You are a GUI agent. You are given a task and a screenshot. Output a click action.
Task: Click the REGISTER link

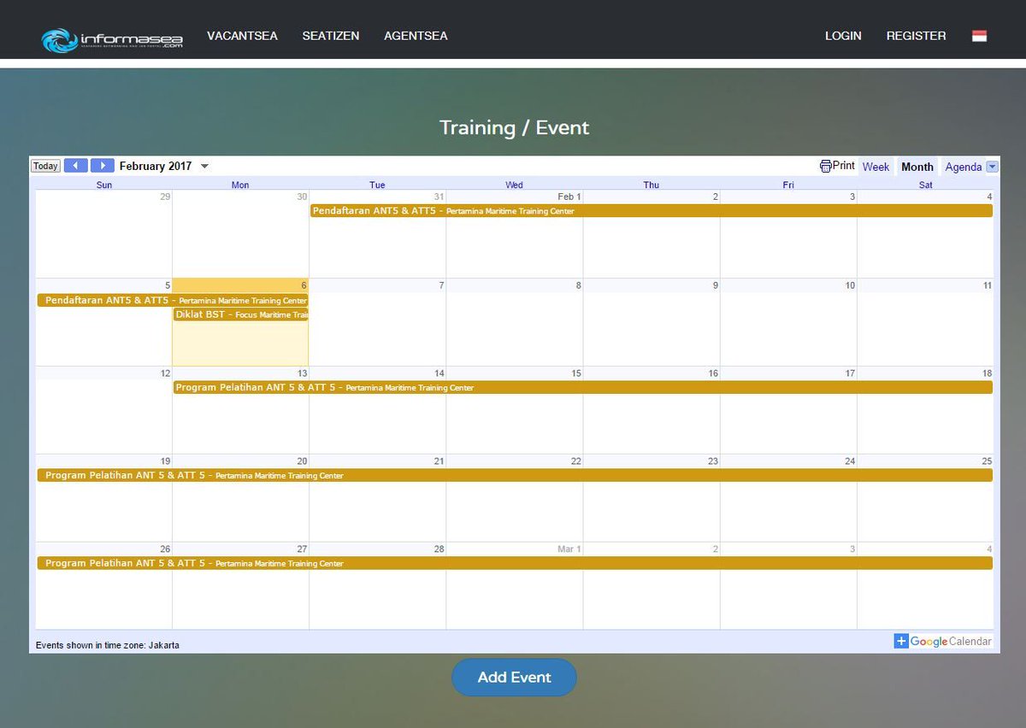point(916,36)
